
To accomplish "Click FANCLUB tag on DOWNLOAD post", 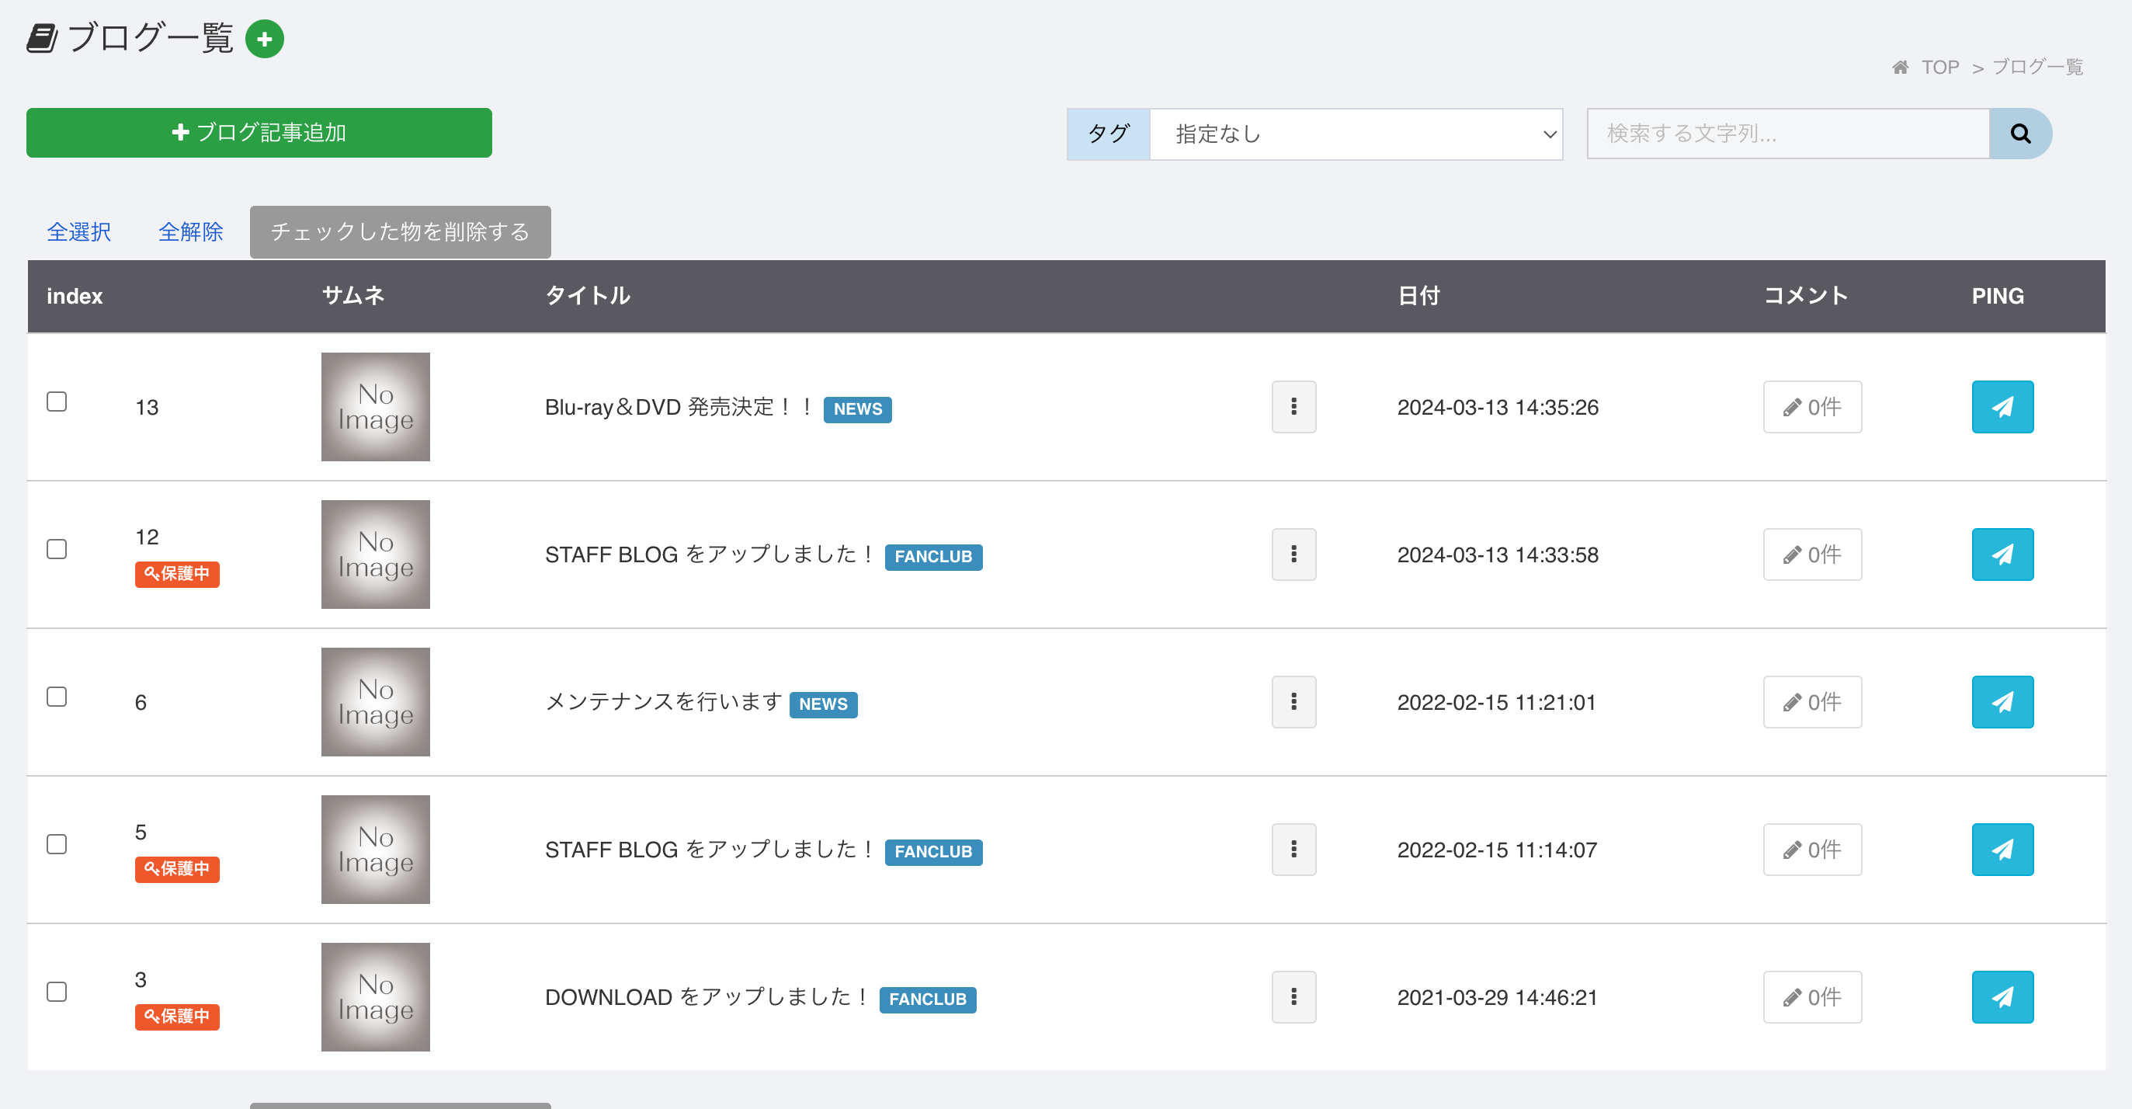I will pyautogui.click(x=928, y=999).
